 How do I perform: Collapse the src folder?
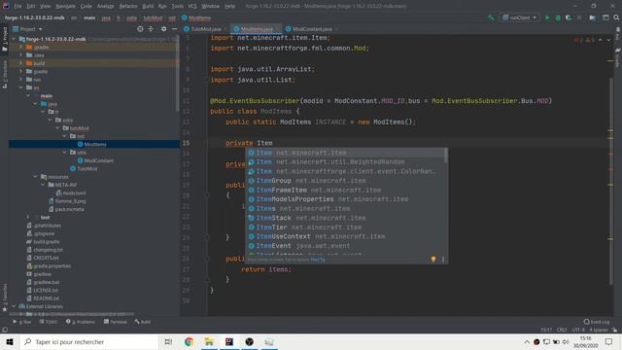pyautogui.click(x=21, y=87)
